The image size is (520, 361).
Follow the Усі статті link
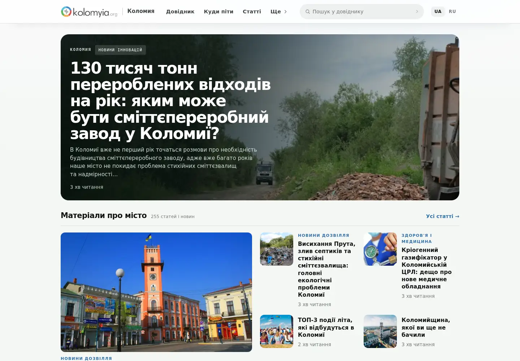point(443,216)
